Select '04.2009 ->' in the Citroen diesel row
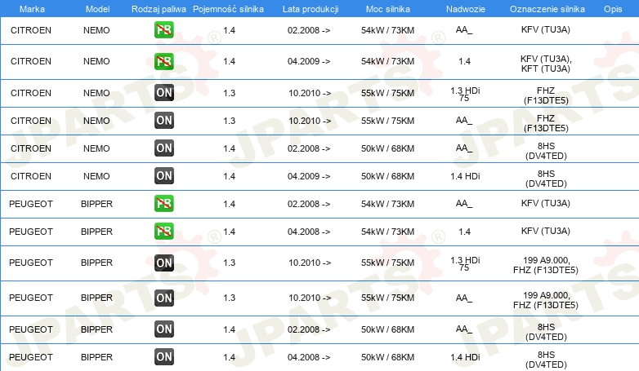The image size is (639, 371). pos(309,176)
